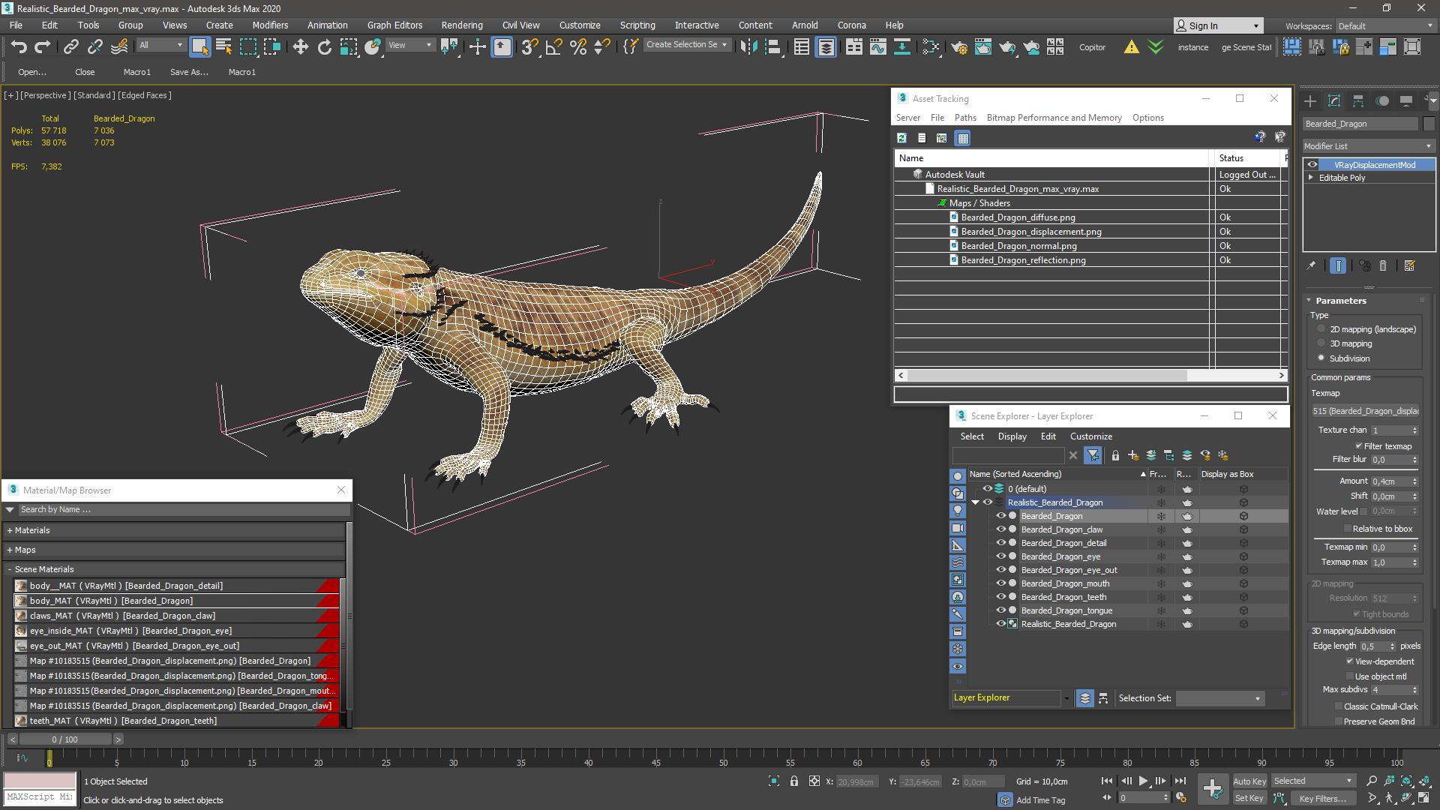Click Texmap slot 515 (Bearded_Dragon_displac
The image size is (1440, 810).
(1366, 411)
